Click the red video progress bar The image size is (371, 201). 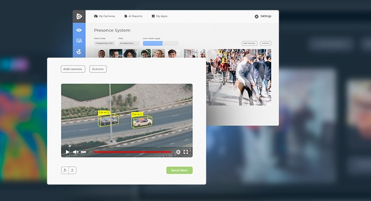tap(132, 152)
